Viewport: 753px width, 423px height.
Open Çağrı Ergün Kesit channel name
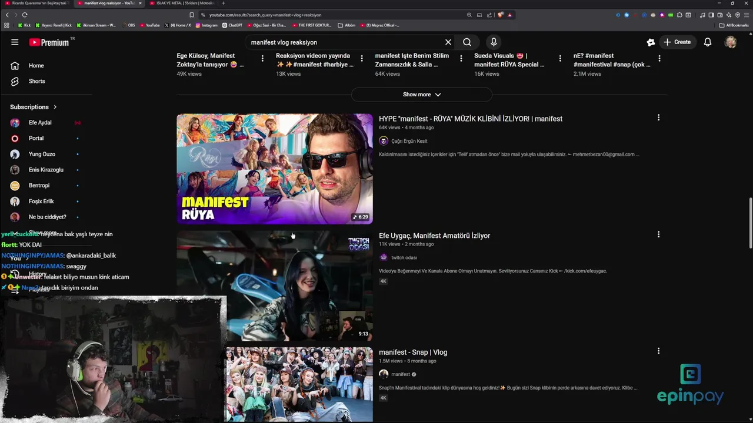[409, 141]
